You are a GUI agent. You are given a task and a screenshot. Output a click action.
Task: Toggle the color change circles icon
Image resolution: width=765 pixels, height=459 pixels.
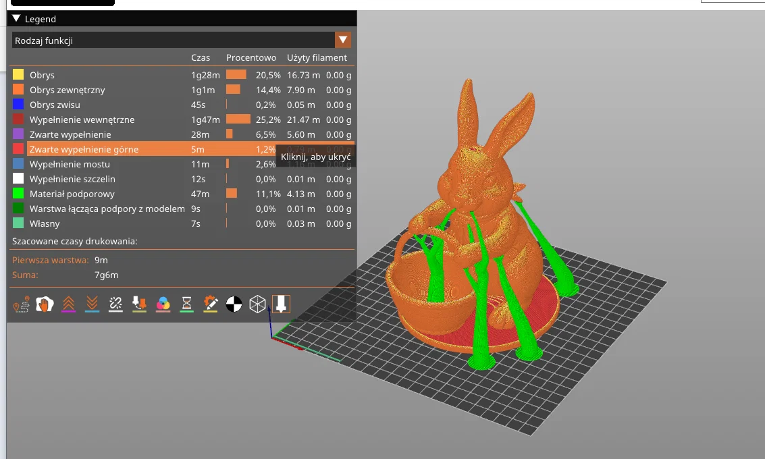[x=163, y=304]
